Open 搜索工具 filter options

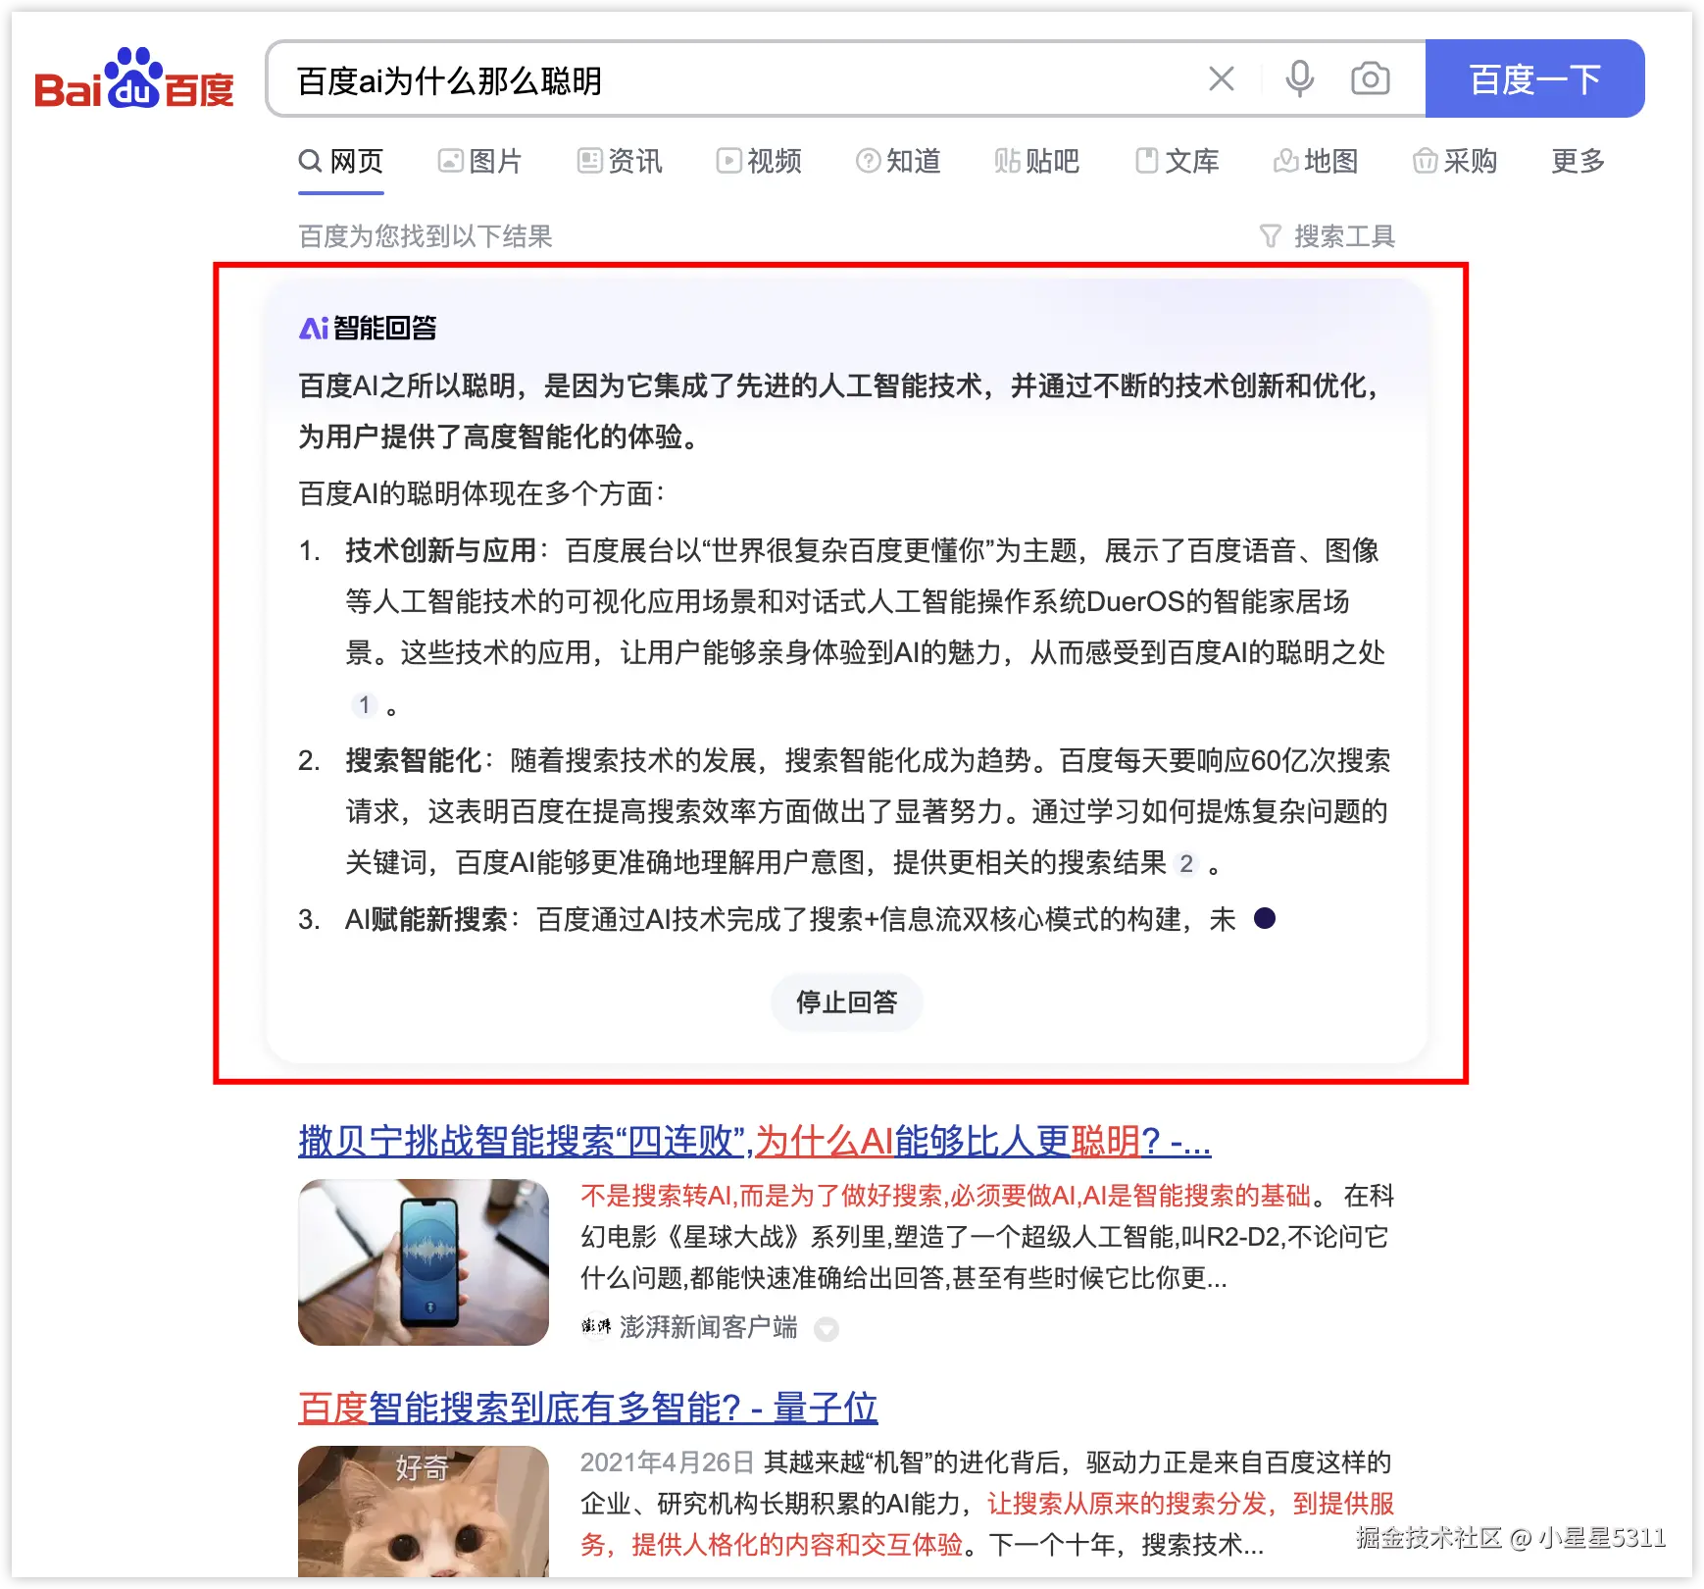click(1327, 236)
